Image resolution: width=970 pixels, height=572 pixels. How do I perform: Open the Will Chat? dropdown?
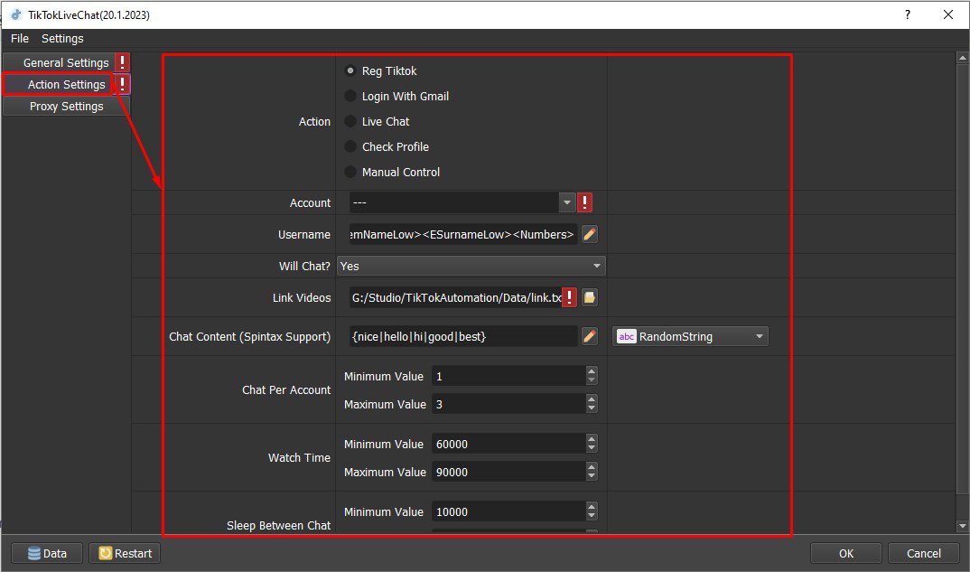(471, 266)
